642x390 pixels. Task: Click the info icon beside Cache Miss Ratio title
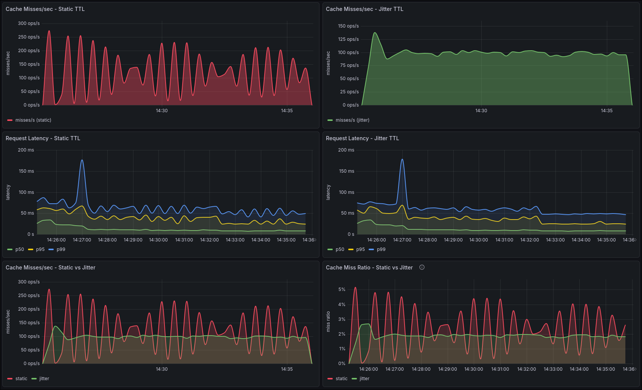(x=422, y=267)
